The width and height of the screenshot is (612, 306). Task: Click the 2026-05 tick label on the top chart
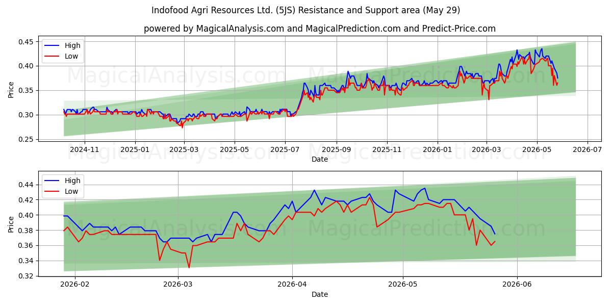537,149
